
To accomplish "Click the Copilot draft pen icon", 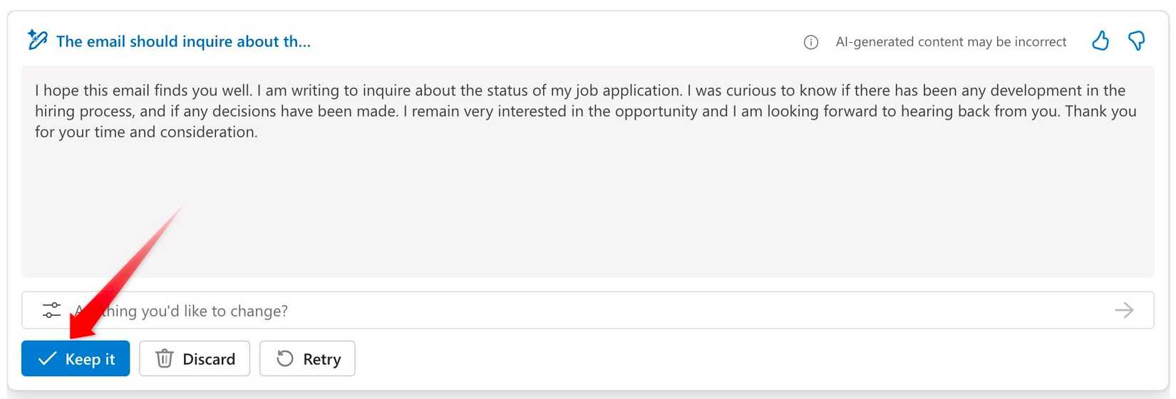I will click(37, 41).
